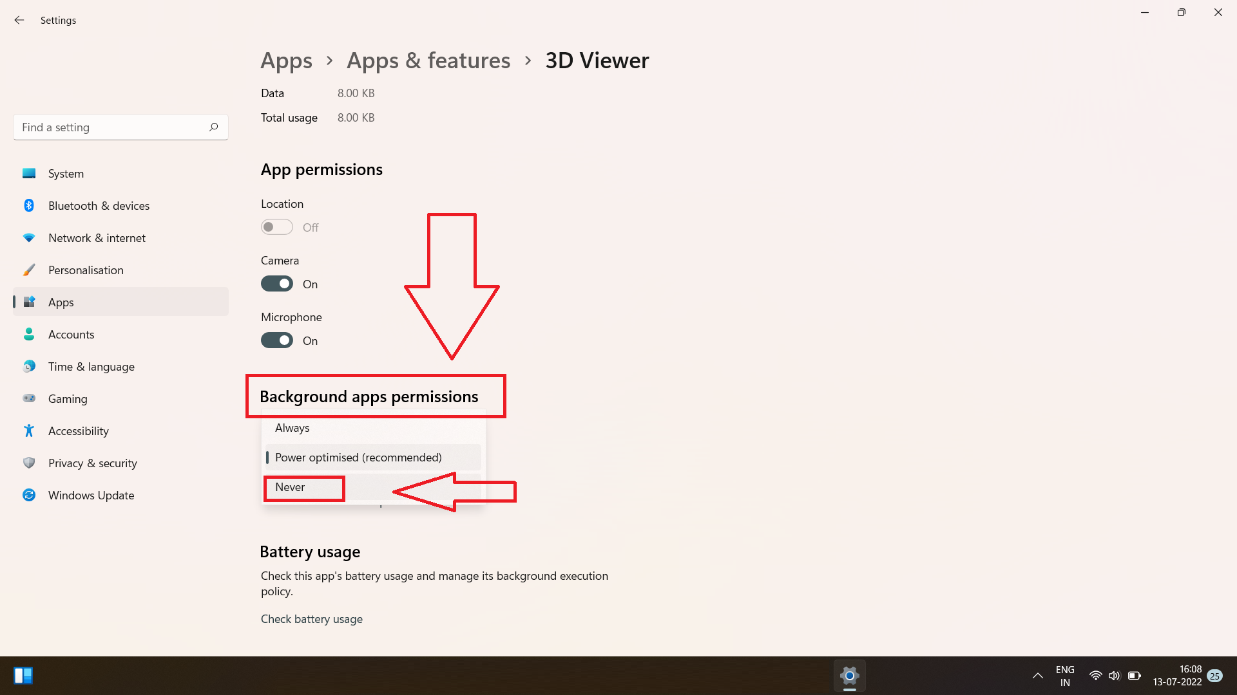Disable the Microphone permission toggle
The image size is (1237, 695).
[x=277, y=340]
